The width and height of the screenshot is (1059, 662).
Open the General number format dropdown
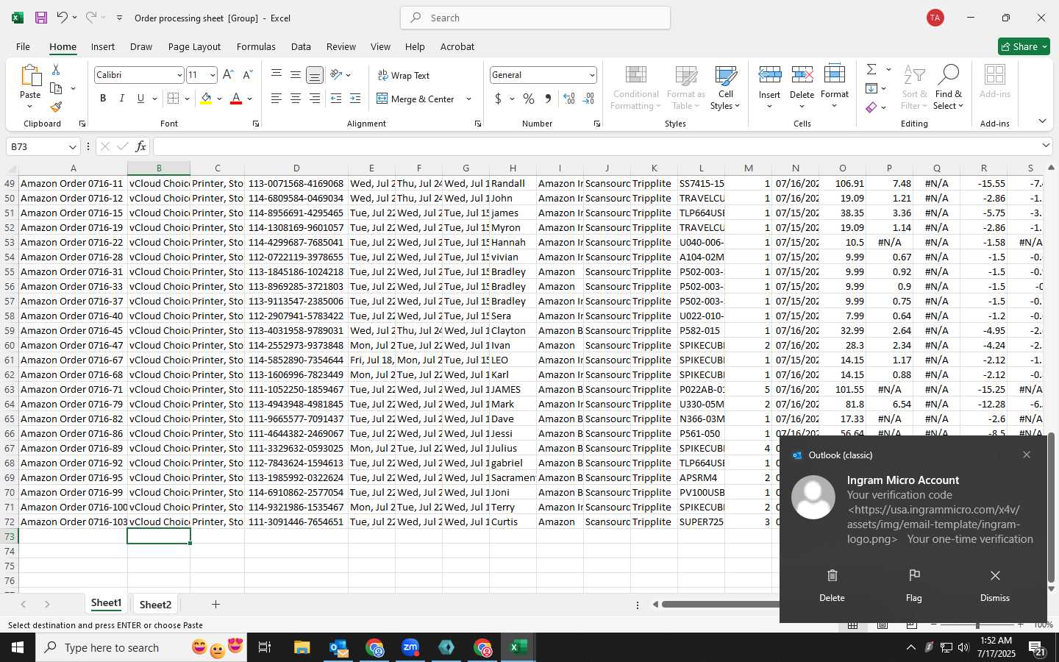tap(591, 75)
